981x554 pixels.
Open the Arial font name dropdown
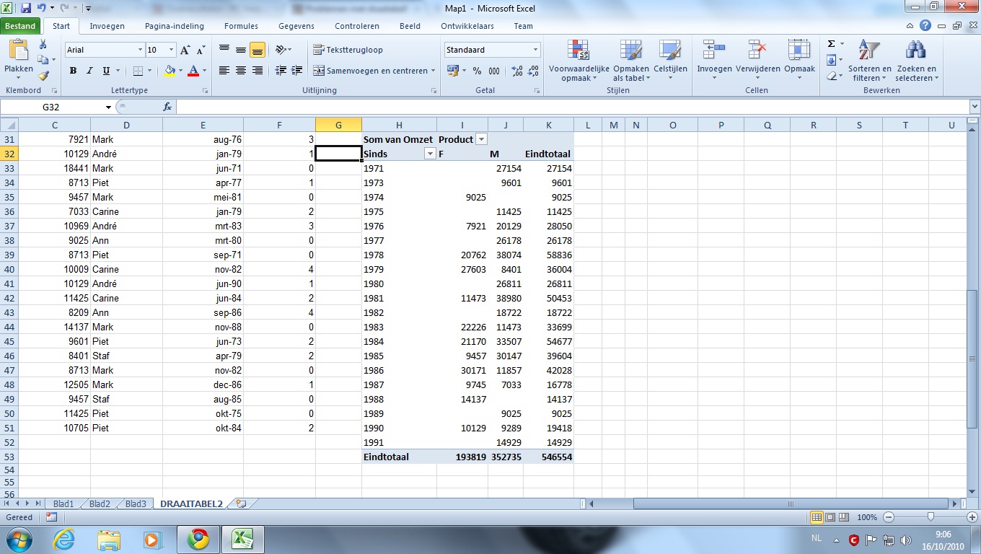point(141,50)
